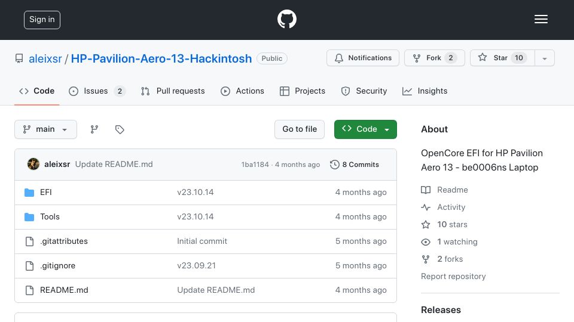View branches via the branch icon
The width and height of the screenshot is (574, 322).
point(94,129)
